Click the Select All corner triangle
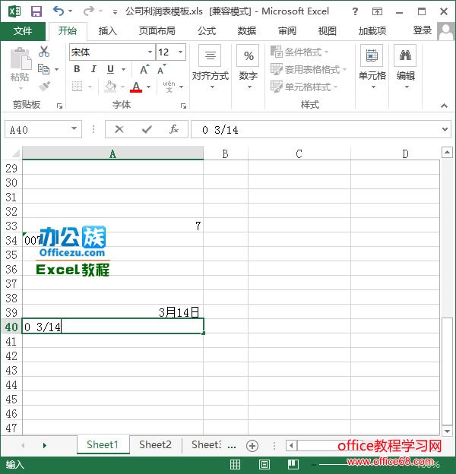Viewport: 456px width, 474px height. pyautogui.click(x=16, y=153)
